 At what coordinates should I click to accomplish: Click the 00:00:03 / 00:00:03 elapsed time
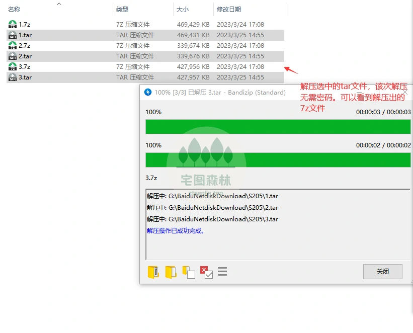point(383,112)
